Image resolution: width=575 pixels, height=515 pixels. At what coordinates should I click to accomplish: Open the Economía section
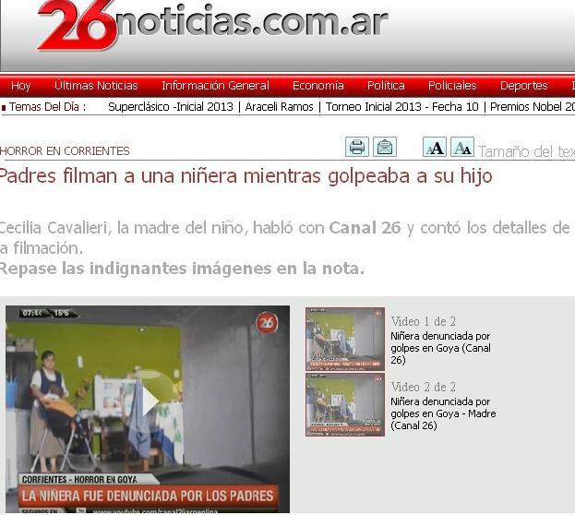pos(317,86)
